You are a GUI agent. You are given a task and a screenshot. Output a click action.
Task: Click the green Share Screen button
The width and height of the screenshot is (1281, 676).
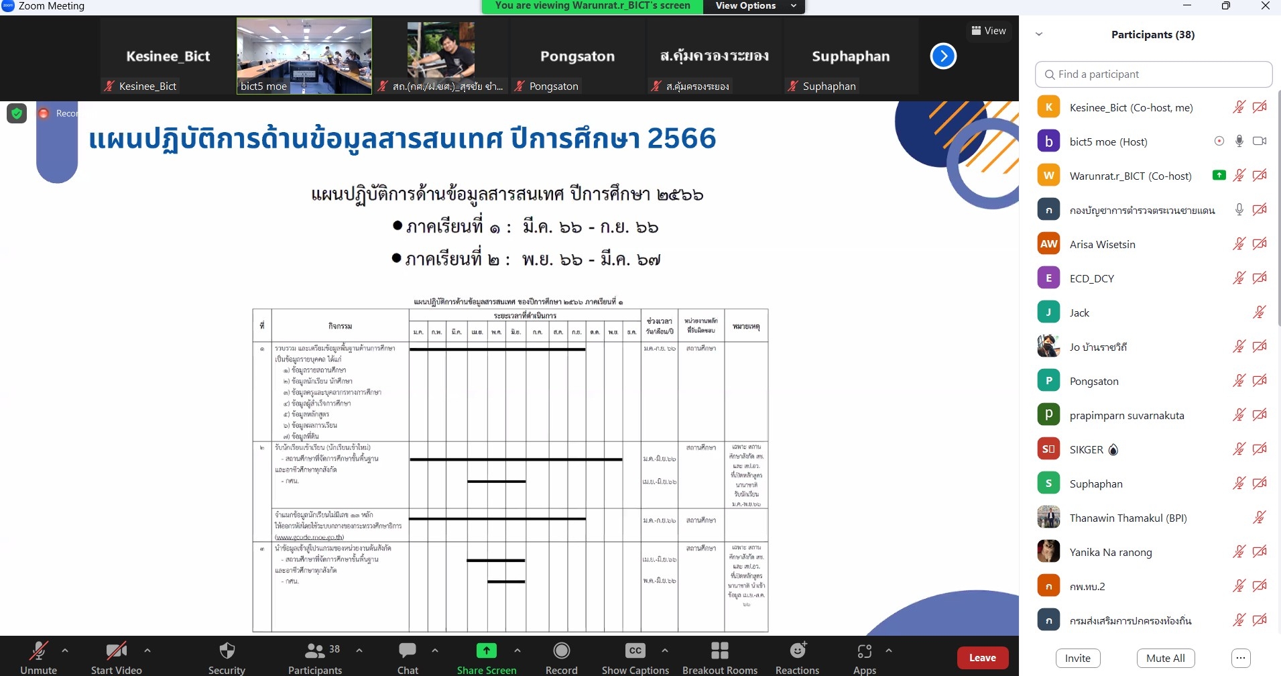pyautogui.click(x=487, y=657)
